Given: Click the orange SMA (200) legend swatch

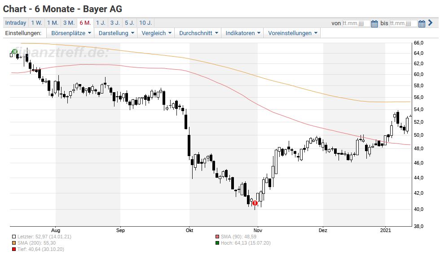Looking at the screenshot, I should (x=14, y=243).
